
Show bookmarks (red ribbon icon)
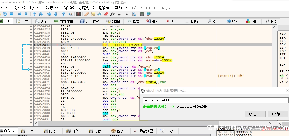tap(106, 14)
